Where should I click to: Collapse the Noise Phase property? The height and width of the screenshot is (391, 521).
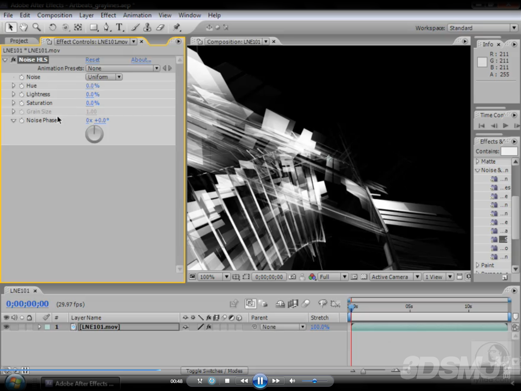pyautogui.click(x=13, y=120)
